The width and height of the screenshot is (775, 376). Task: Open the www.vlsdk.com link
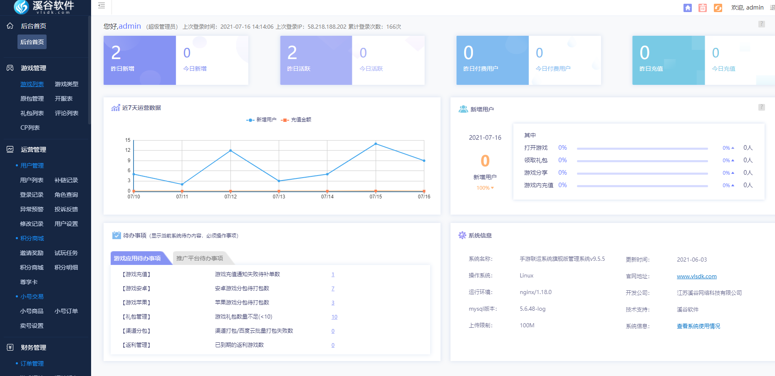[x=696, y=276]
